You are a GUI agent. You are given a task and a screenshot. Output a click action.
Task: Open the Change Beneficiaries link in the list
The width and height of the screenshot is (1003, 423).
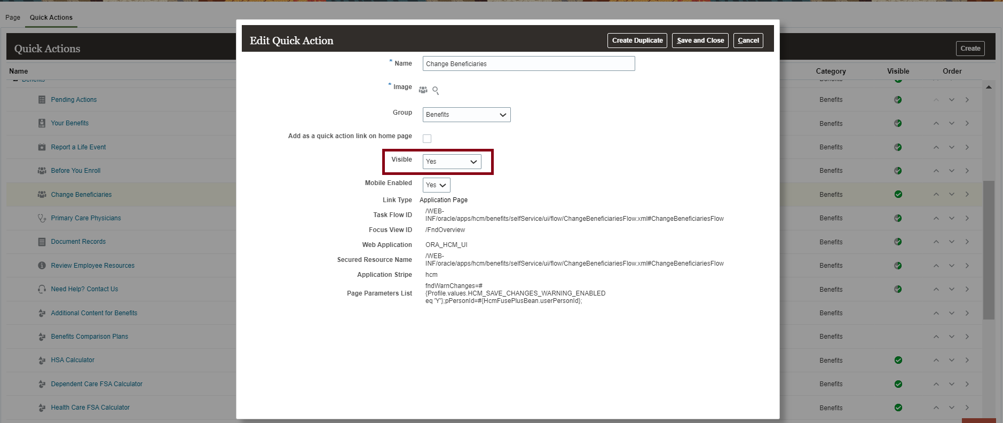pyautogui.click(x=81, y=195)
